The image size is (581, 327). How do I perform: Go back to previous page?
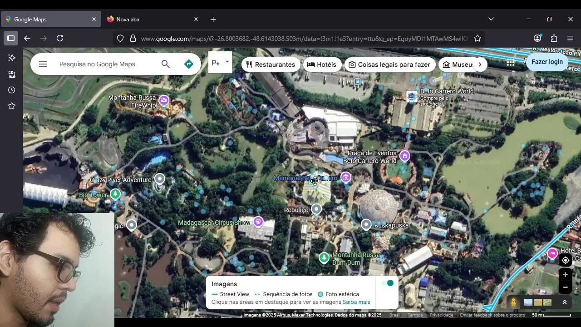tap(27, 38)
